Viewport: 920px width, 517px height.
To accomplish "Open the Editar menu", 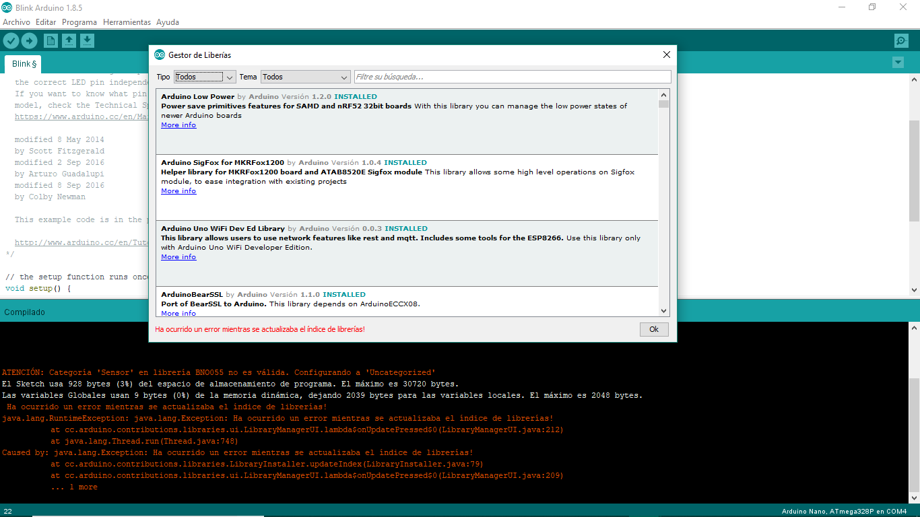I will [x=46, y=22].
